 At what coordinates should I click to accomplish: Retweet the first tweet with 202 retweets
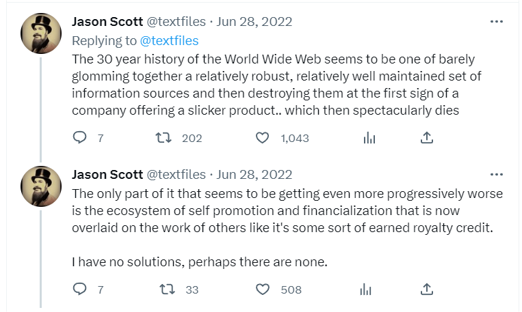163,138
